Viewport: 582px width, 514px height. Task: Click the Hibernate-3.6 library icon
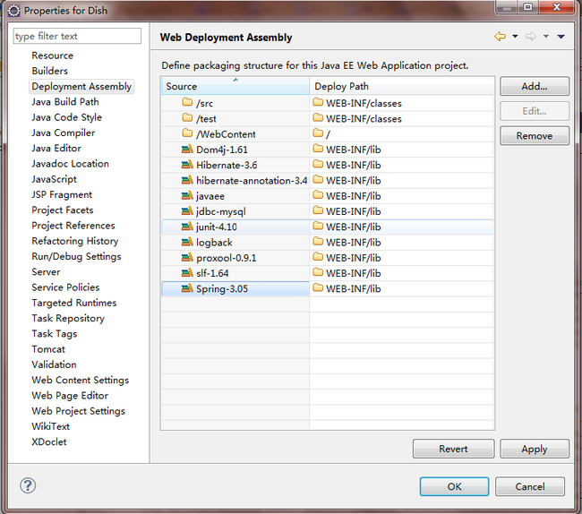tap(187, 165)
